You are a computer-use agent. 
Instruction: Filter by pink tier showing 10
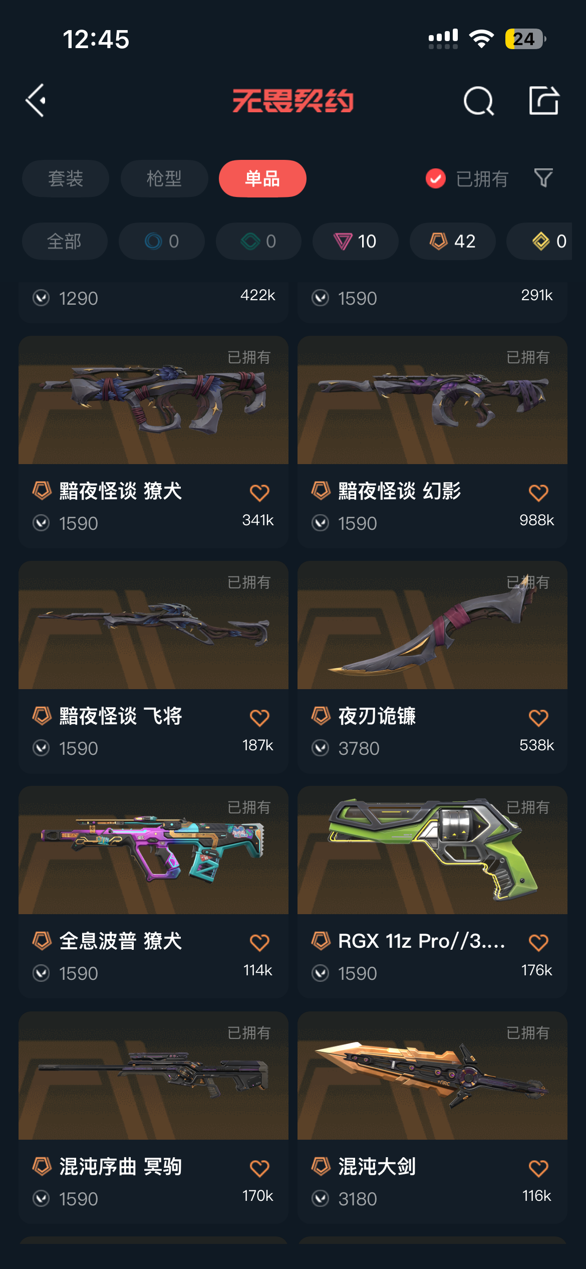point(356,241)
